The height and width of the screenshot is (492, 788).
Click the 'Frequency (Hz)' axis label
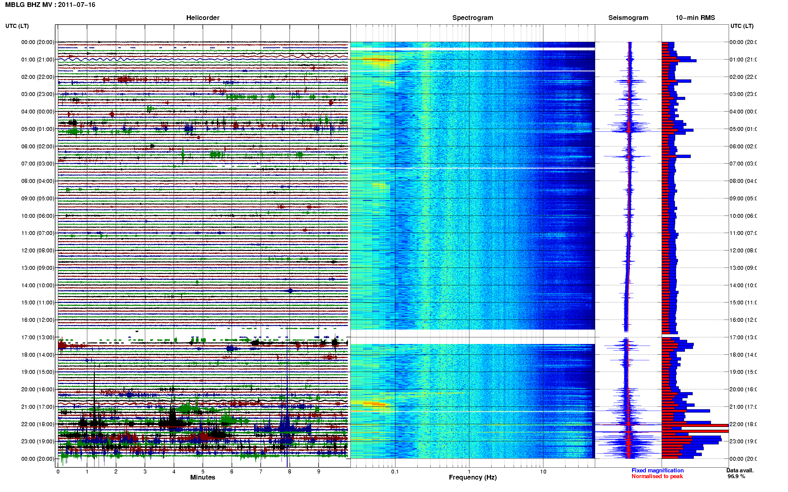[473, 477]
